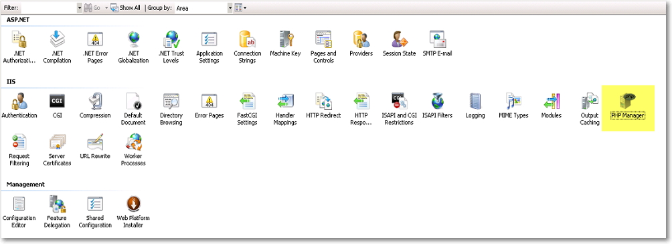Open the Request Filtering feature

pos(19,150)
